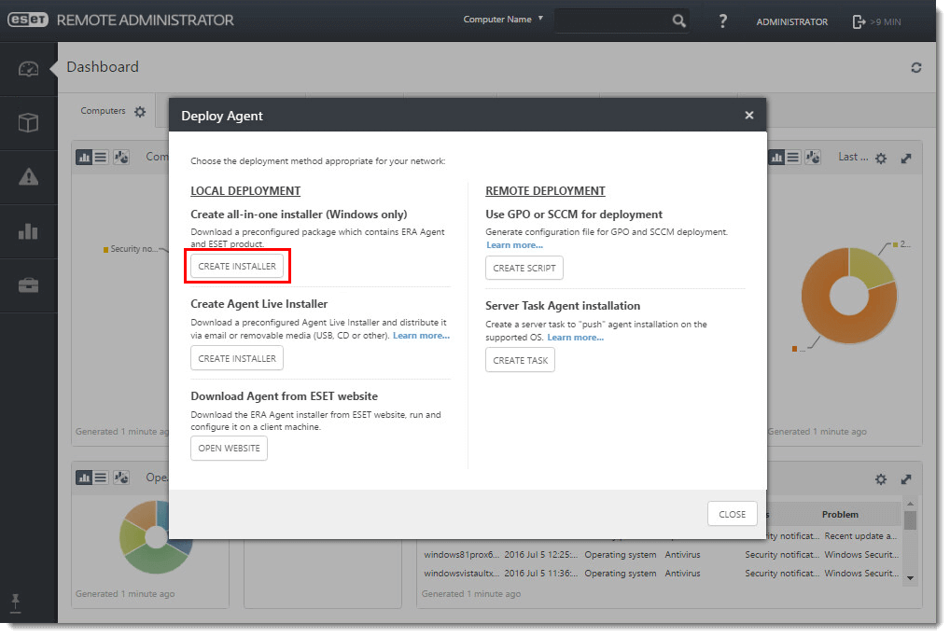Viewport: 950px width, 637px height.
Task: Open gear settings of the Last... panel
Action: point(881,159)
